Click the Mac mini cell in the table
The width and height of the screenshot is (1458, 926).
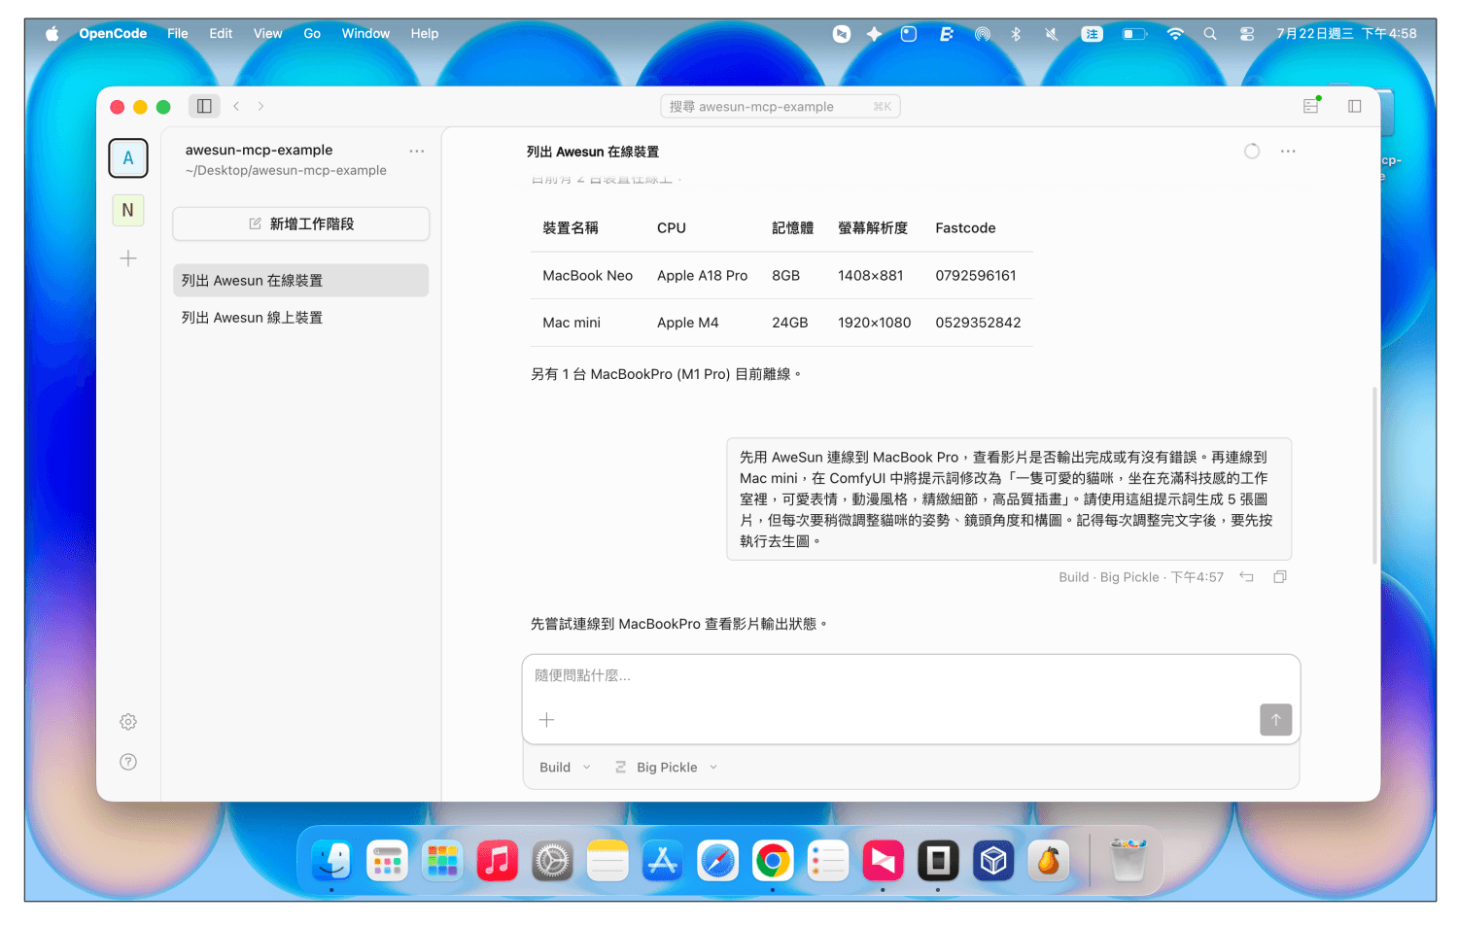pyautogui.click(x=572, y=323)
